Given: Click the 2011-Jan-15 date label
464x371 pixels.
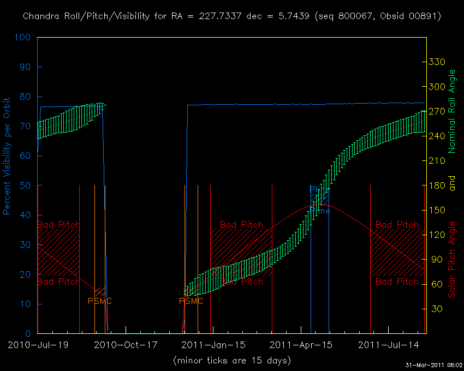Looking at the screenshot, I should click(x=213, y=345).
